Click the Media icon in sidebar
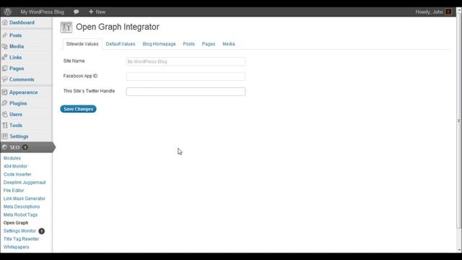The image size is (462, 260). click(5, 46)
